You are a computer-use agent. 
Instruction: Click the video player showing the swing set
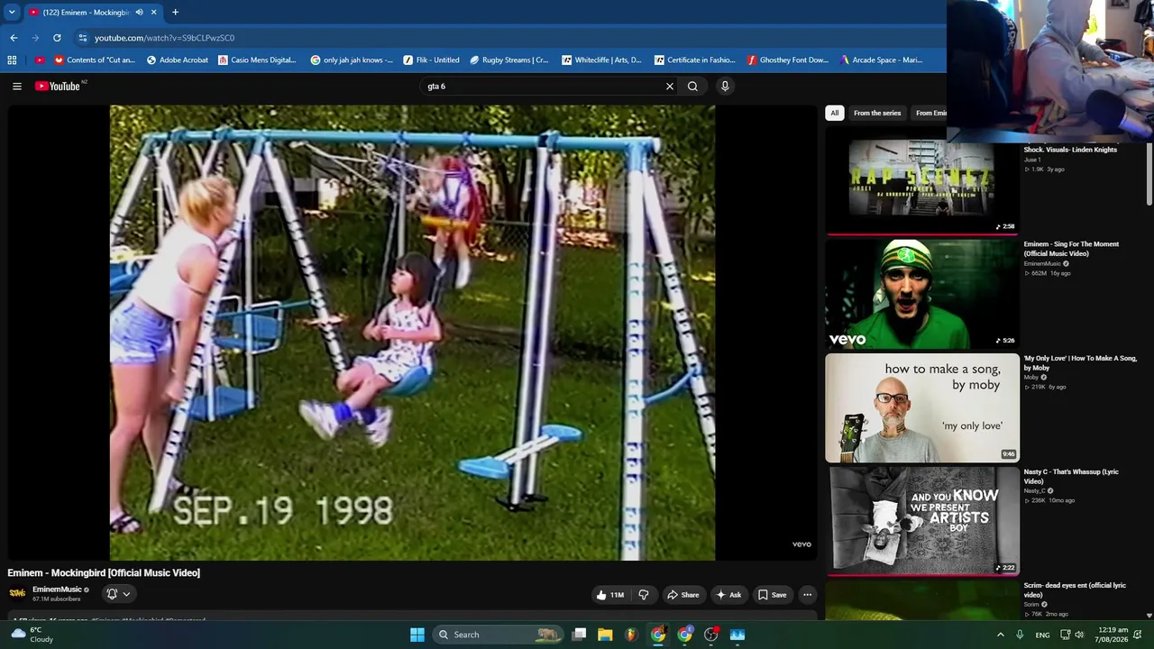pos(412,333)
